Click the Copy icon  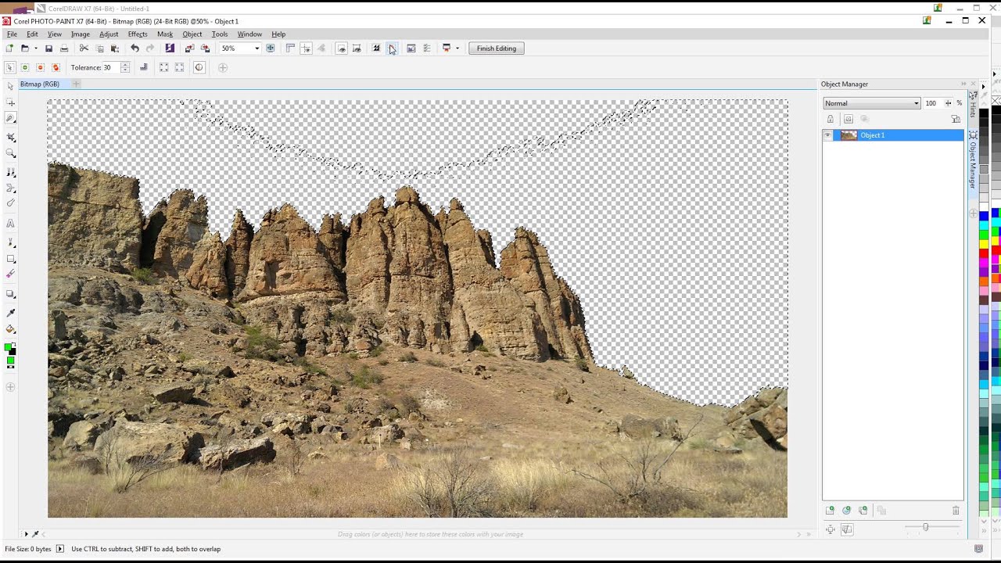pyautogui.click(x=99, y=48)
